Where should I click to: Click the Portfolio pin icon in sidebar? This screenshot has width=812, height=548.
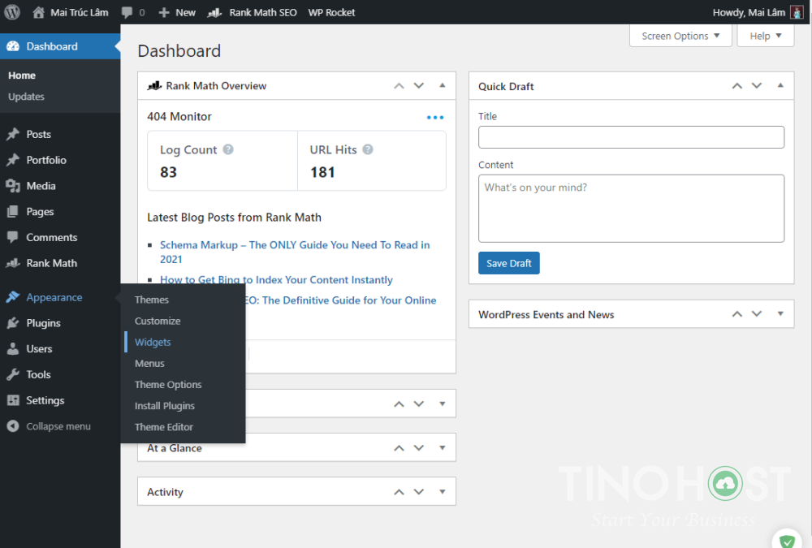(x=13, y=160)
